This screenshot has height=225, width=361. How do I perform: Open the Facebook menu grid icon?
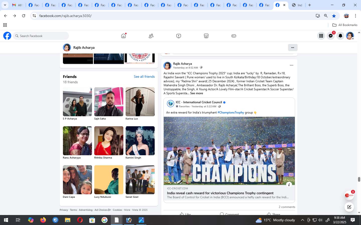click(321, 36)
